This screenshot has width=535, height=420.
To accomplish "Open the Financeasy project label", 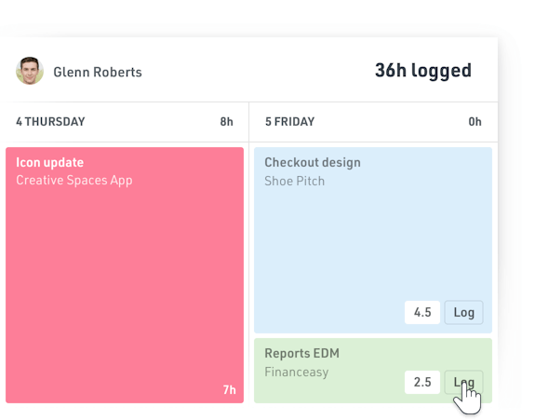I will point(297,372).
